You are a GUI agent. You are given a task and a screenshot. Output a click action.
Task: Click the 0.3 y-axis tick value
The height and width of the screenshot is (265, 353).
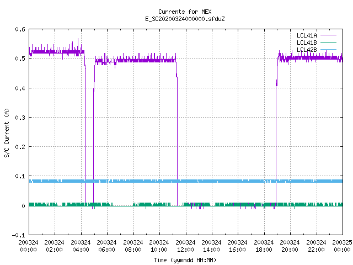[x=20, y=118]
